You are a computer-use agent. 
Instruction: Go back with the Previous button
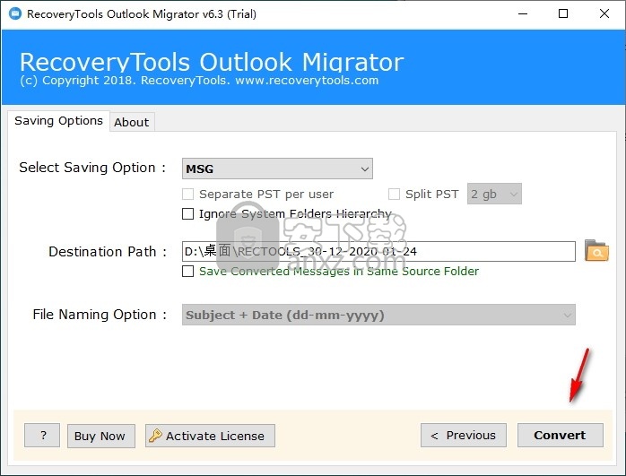click(464, 436)
